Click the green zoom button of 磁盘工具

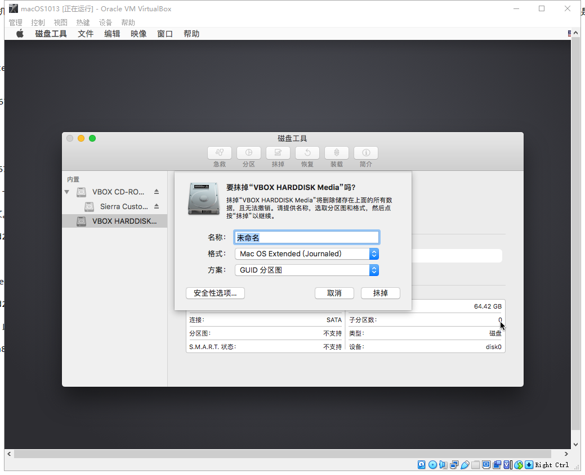click(92, 138)
